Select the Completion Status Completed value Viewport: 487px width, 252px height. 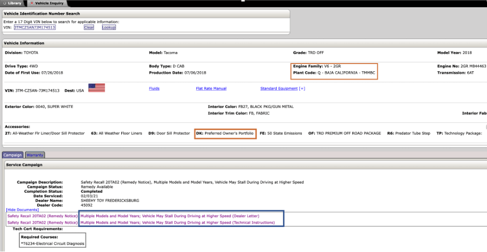[x=92, y=192]
